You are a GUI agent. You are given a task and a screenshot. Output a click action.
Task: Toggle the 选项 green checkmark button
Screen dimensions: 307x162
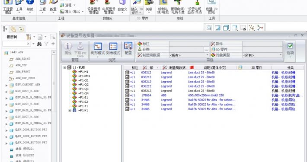click(290, 46)
